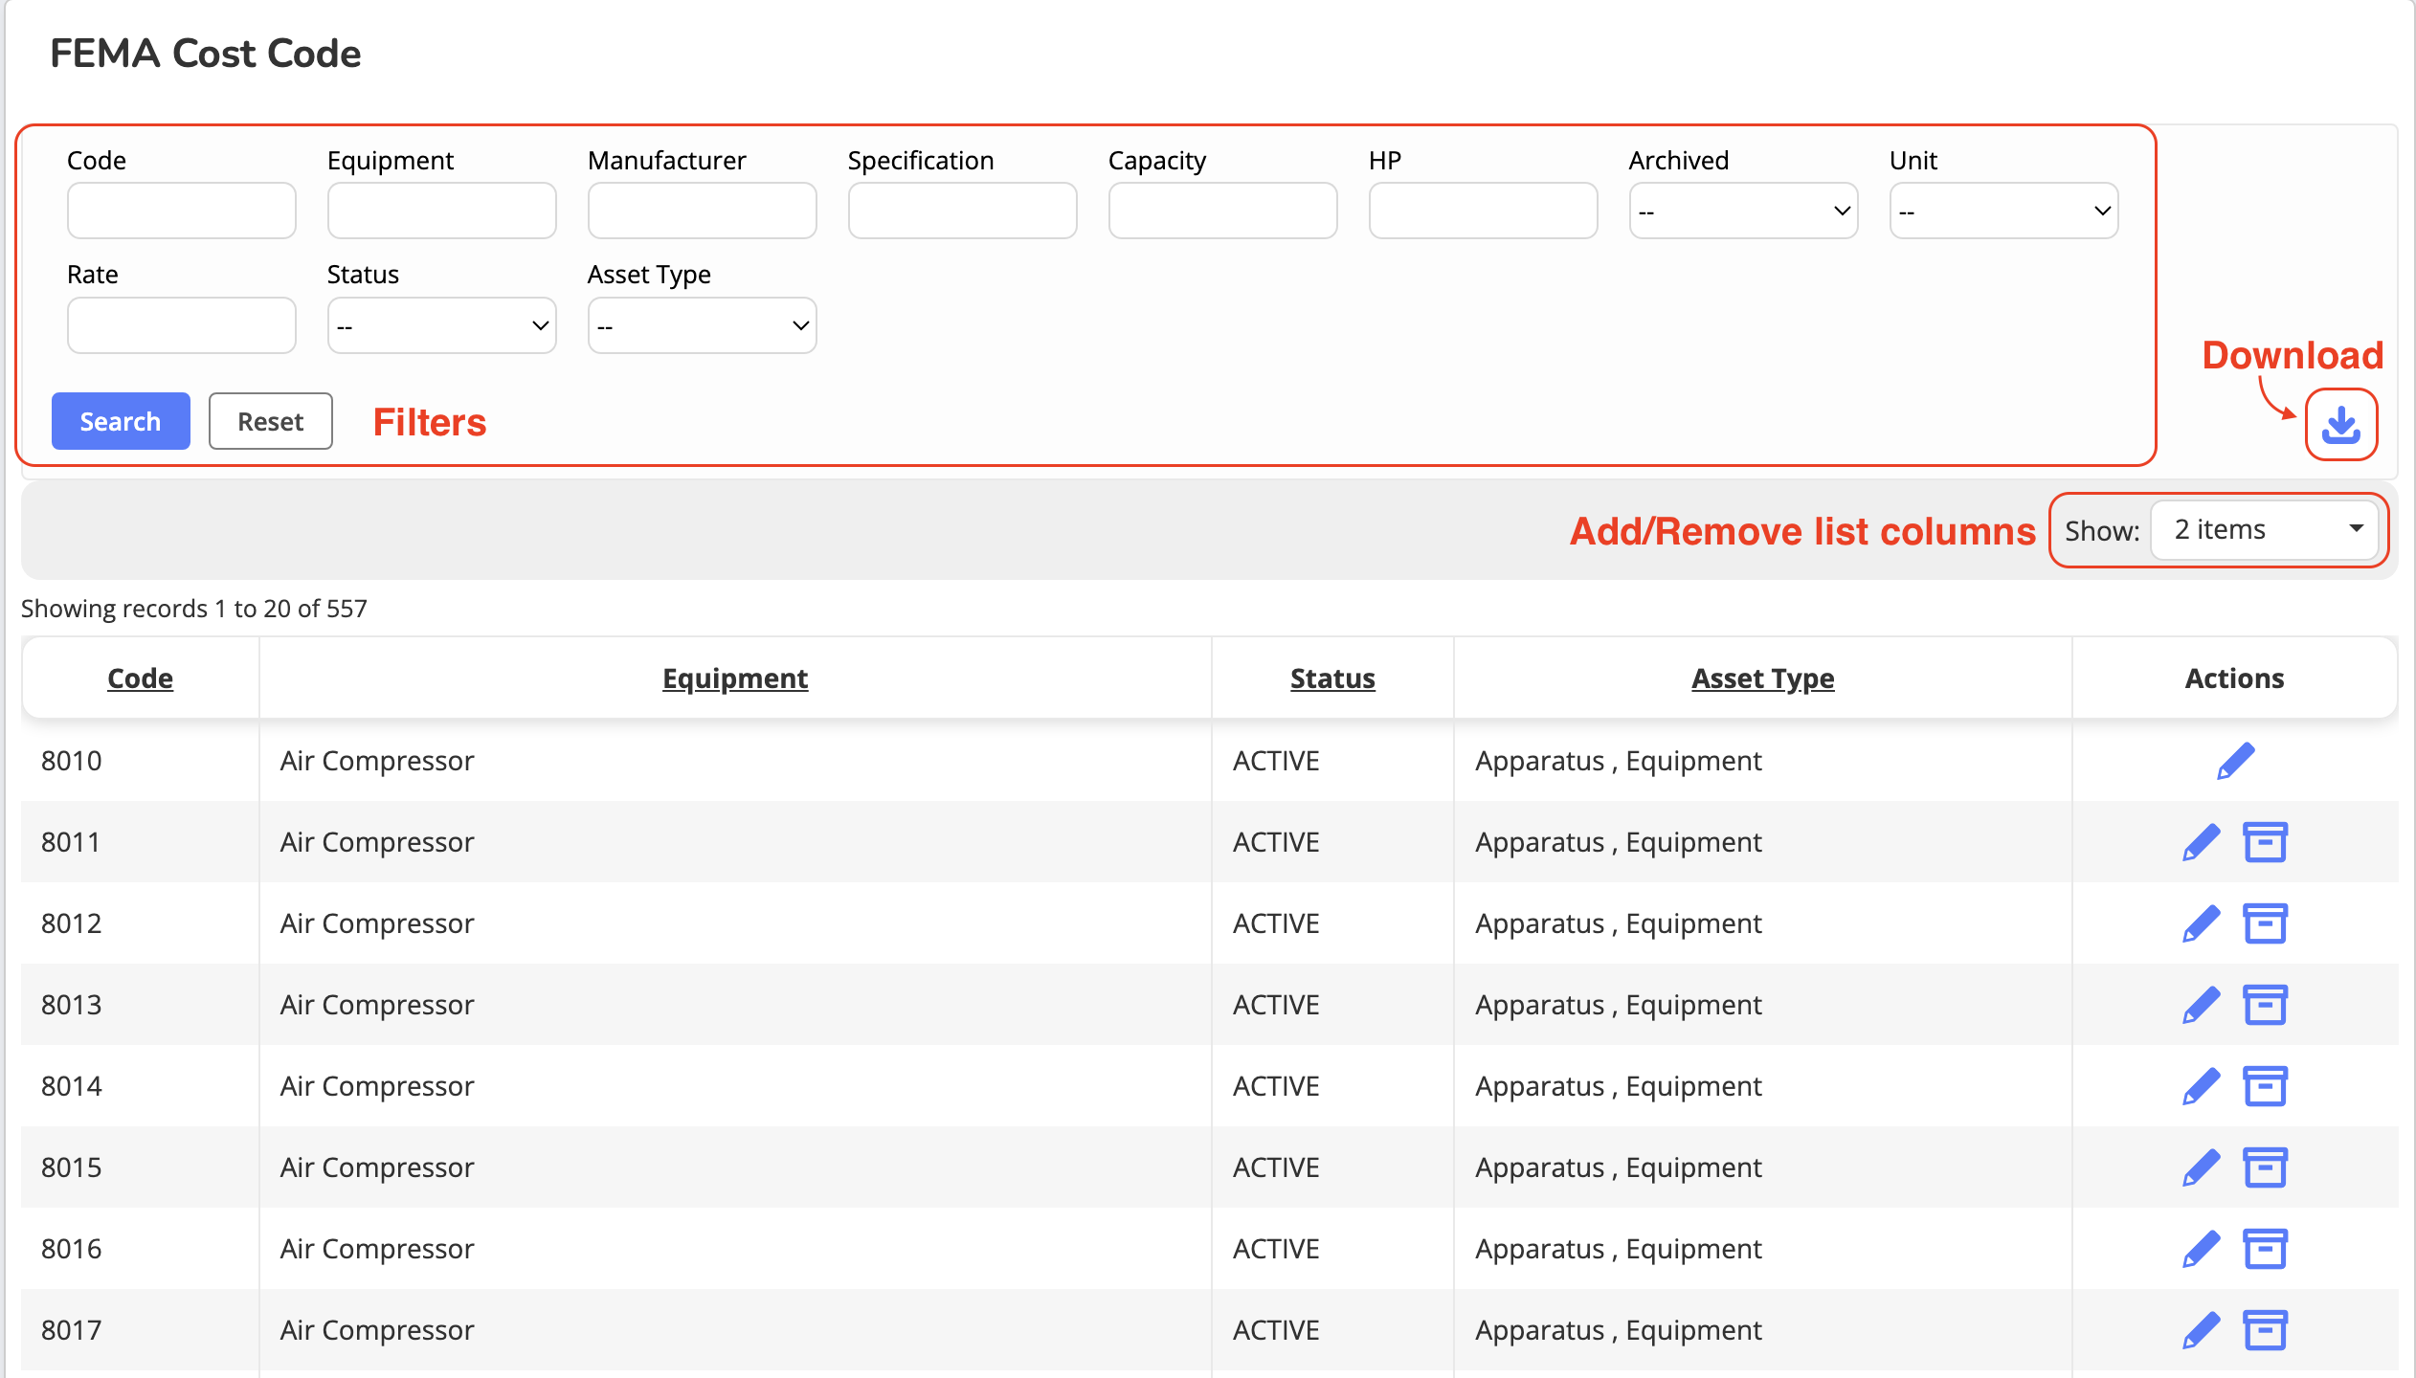
Task: Edit cost code 8013
Action: (x=2201, y=1005)
